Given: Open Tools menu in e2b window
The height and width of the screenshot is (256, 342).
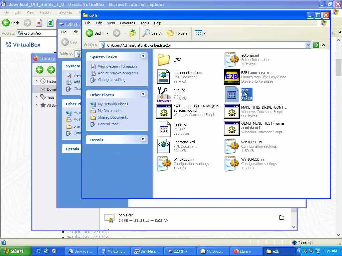Looking at the screenshot, I should (144, 23).
